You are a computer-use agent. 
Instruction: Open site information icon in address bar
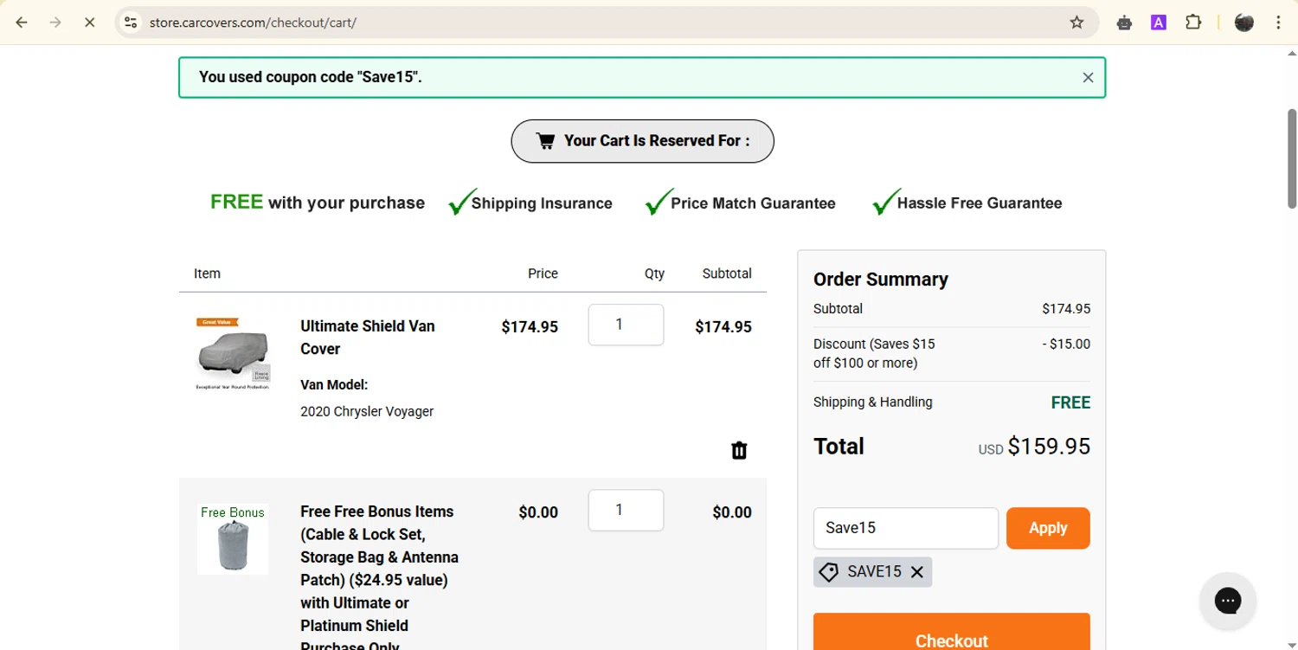131,23
